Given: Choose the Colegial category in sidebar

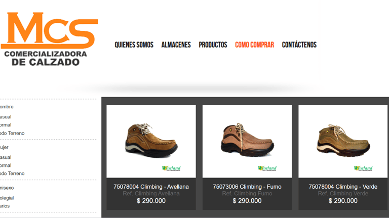Looking at the screenshot, I should point(7,198).
